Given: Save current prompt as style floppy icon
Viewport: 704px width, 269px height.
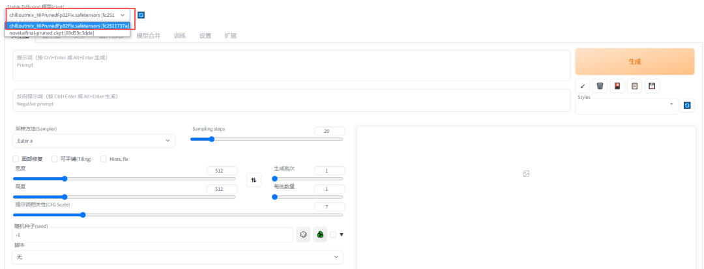Looking at the screenshot, I should click(652, 86).
